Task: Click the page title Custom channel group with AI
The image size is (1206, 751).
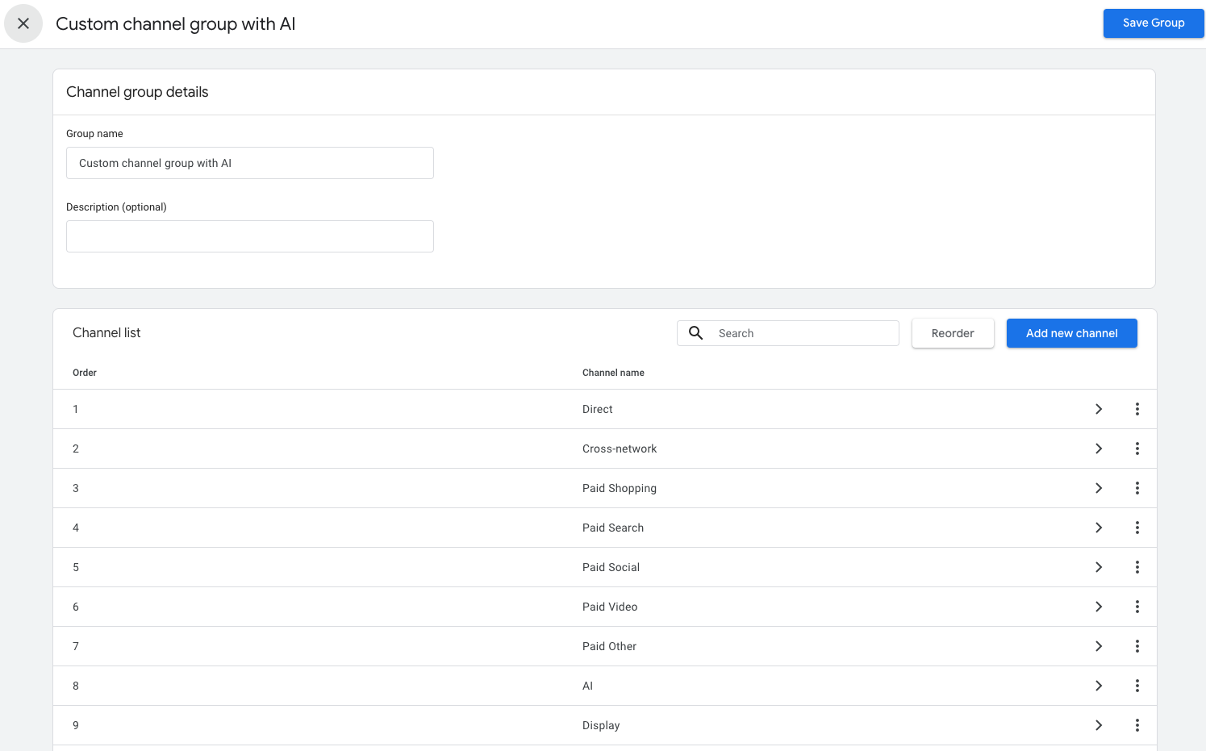Action: [x=176, y=24]
